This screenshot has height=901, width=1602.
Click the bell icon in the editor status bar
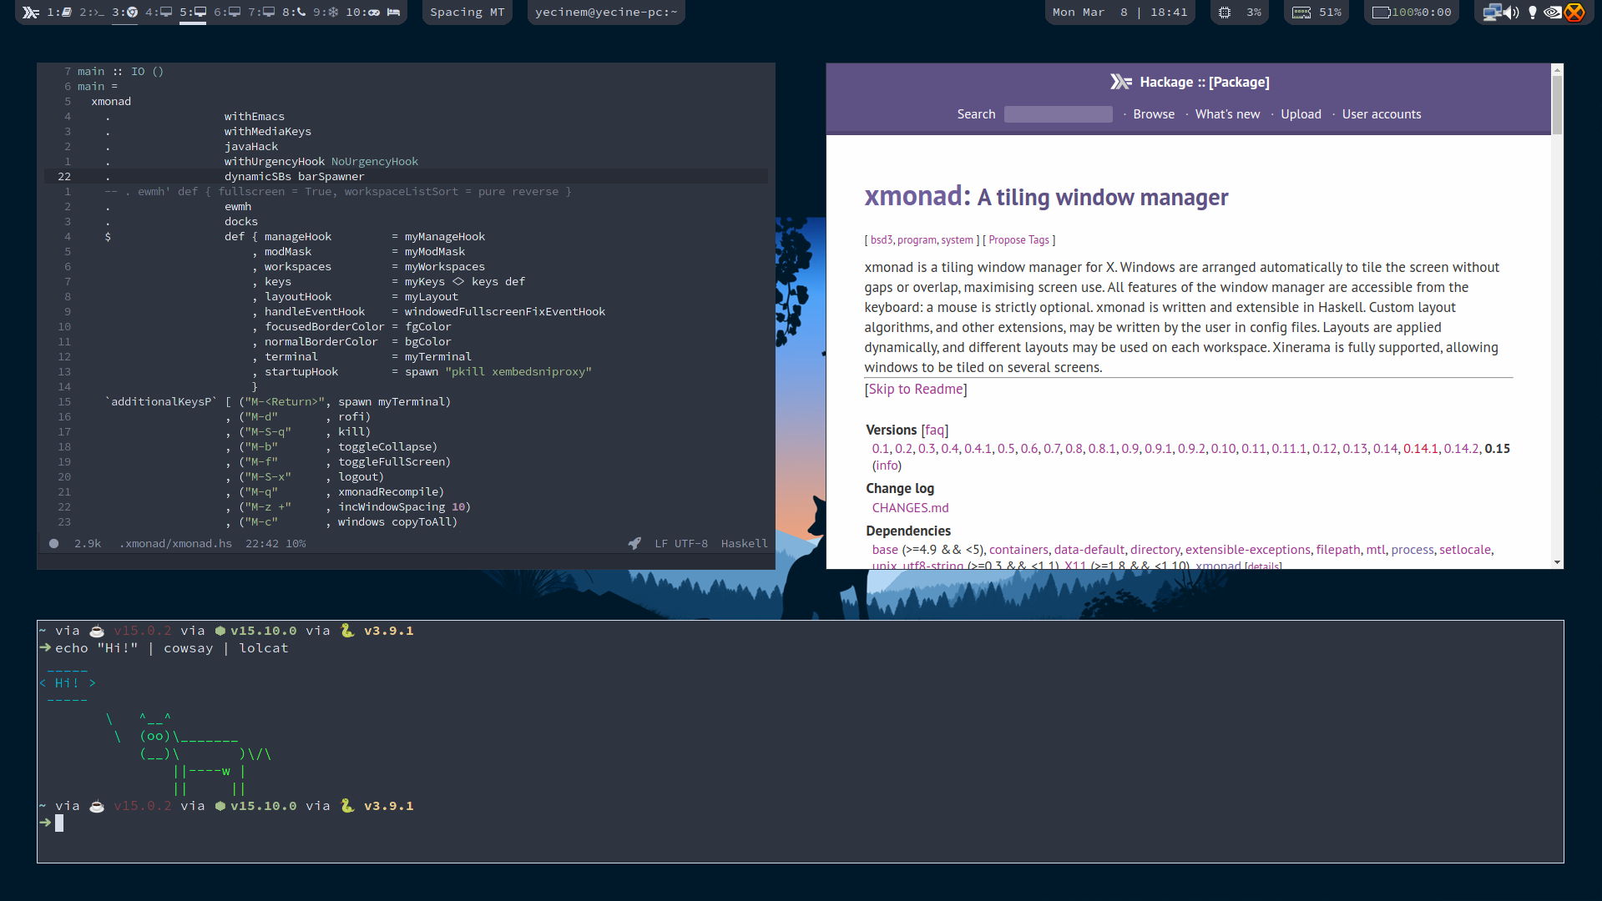click(634, 543)
